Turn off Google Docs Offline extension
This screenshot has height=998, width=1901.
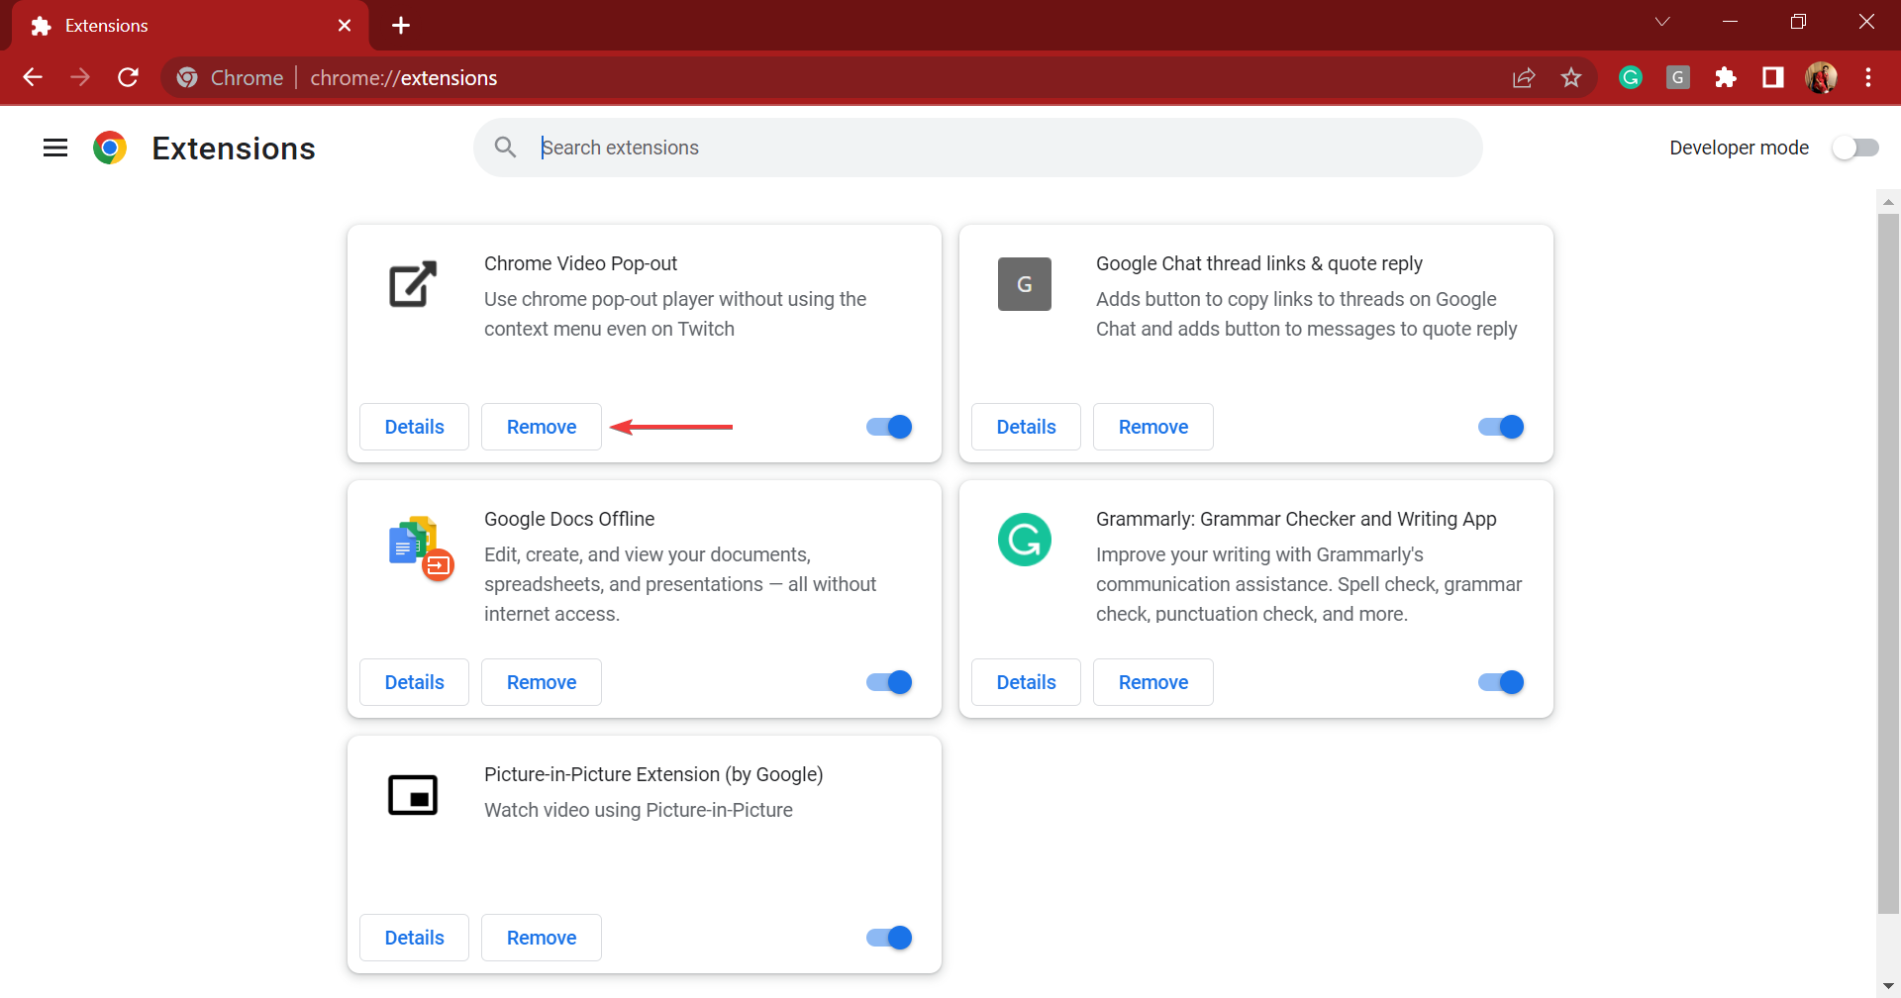tap(889, 682)
